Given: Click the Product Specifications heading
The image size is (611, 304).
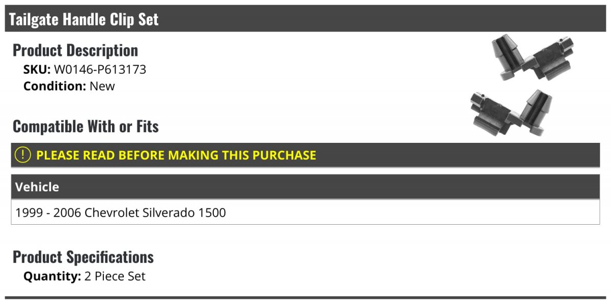Looking at the screenshot, I should 84,257.
